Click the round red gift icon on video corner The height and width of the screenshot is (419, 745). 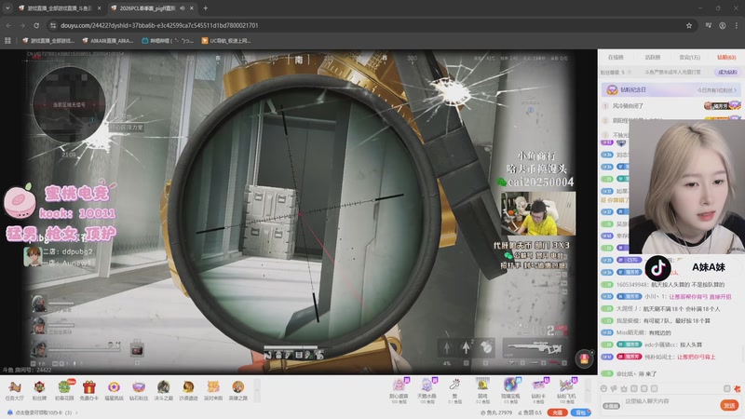585,358
